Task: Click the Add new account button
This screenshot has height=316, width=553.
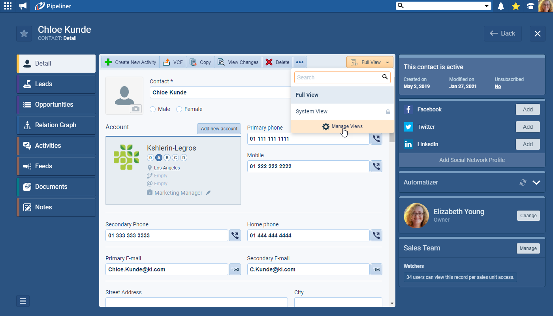Action: 219,128
